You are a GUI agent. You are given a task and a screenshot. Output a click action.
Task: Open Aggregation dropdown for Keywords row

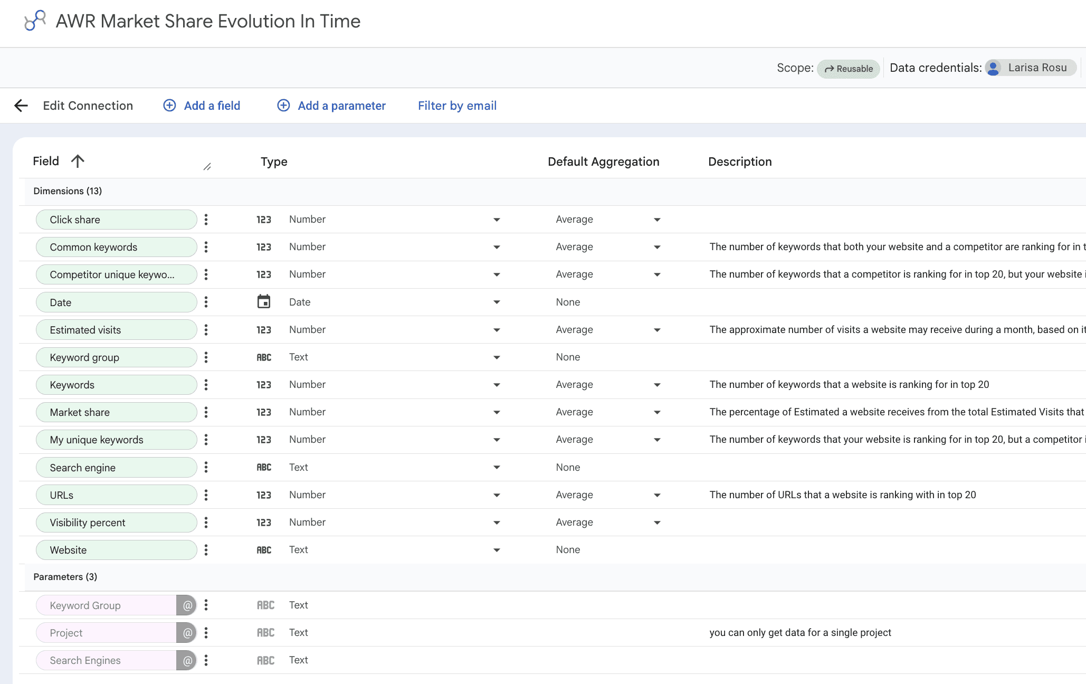click(x=657, y=385)
